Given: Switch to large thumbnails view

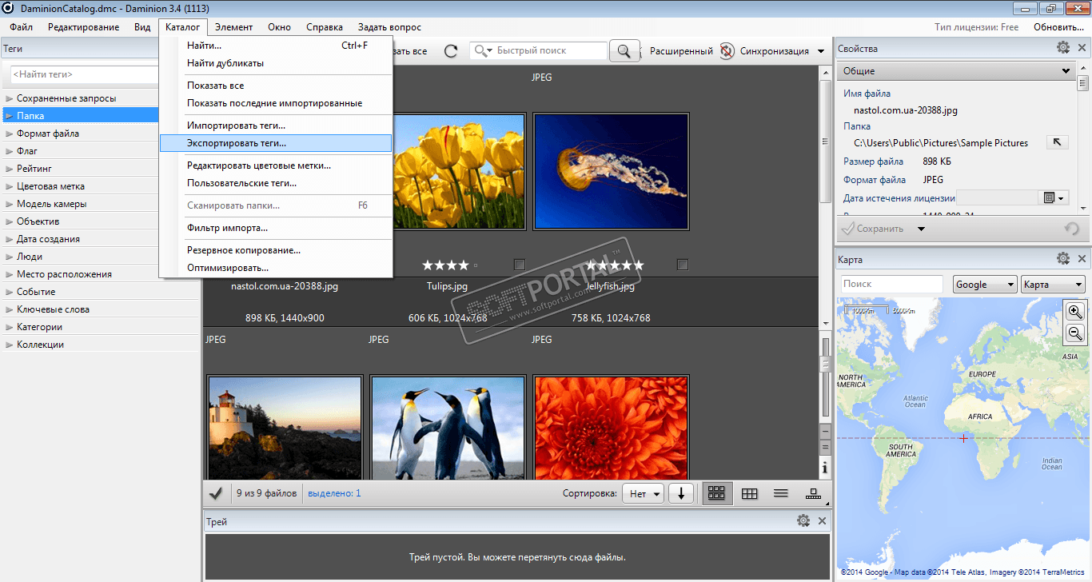Looking at the screenshot, I should [716, 493].
